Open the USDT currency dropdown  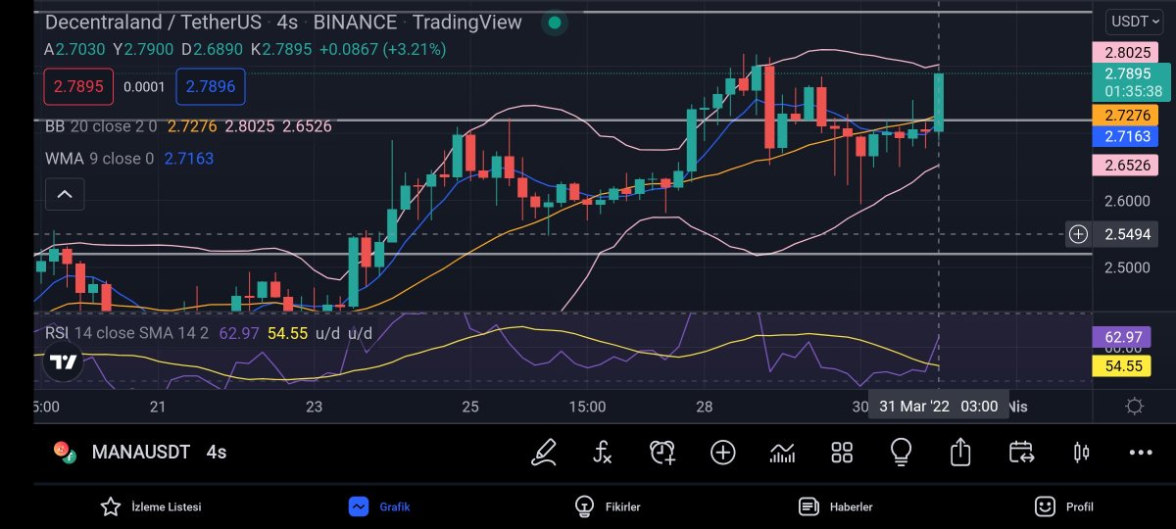pos(1134,21)
